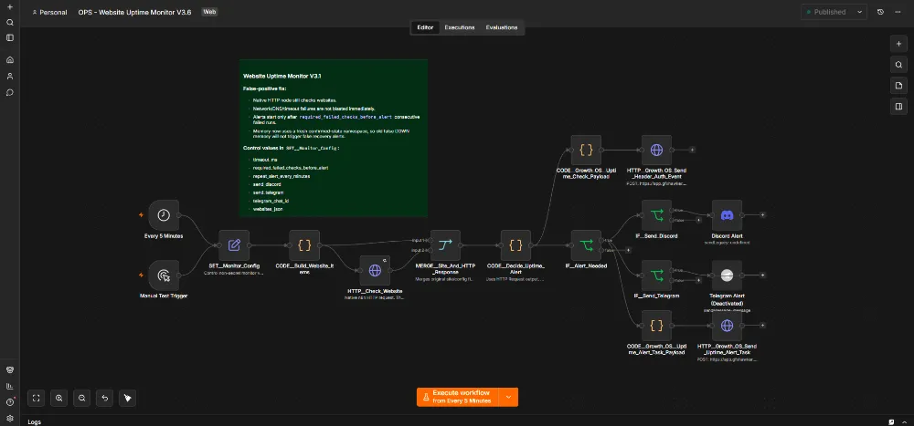Open the Help question mark icon
914x426 pixels.
click(x=10, y=402)
